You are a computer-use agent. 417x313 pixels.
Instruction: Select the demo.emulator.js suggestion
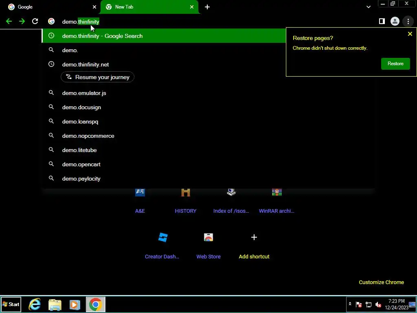coord(208,93)
